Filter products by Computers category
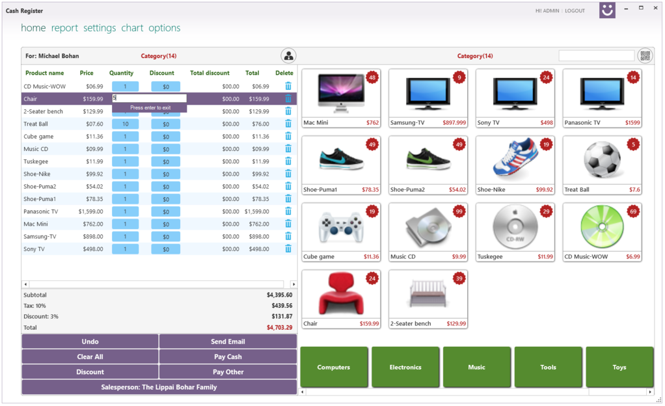This screenshot has height=406, width=665. (334, 367)
